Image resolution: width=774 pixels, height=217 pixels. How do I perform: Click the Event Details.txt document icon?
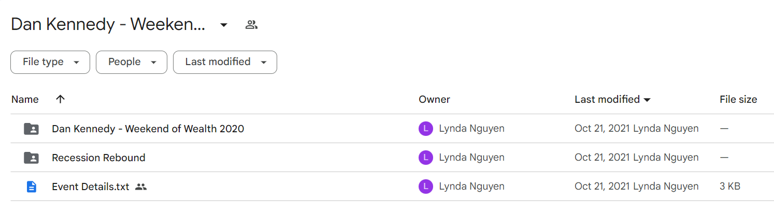pyautogui.click(x=32, y=187)
